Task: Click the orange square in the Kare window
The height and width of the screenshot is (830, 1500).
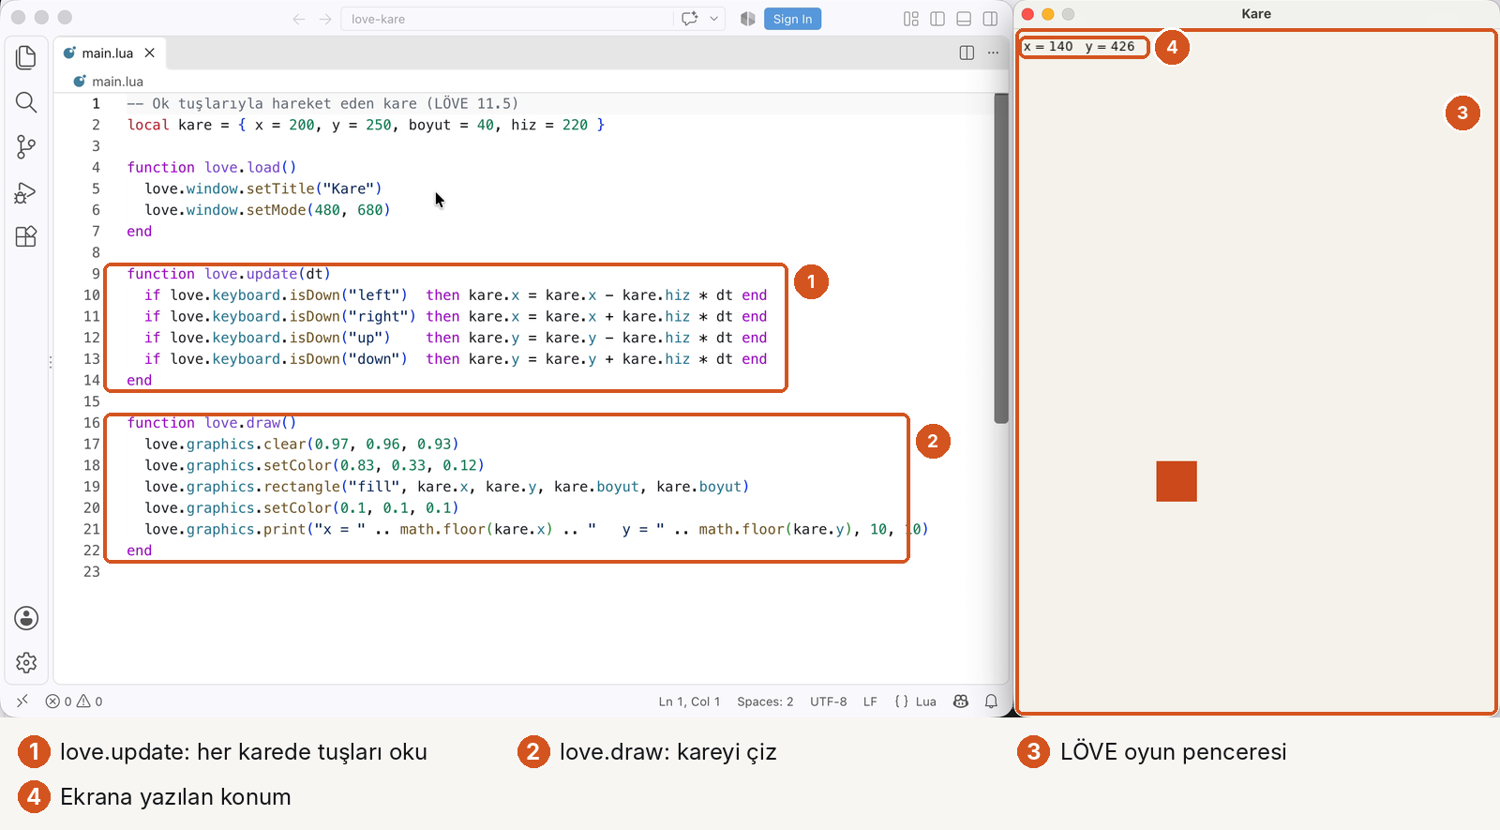Action: [1177, 481]
